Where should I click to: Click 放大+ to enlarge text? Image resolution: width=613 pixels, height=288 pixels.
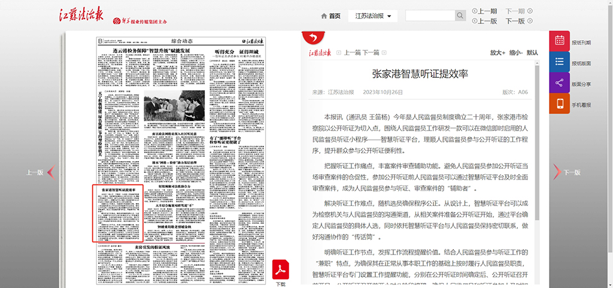point(497,53)
